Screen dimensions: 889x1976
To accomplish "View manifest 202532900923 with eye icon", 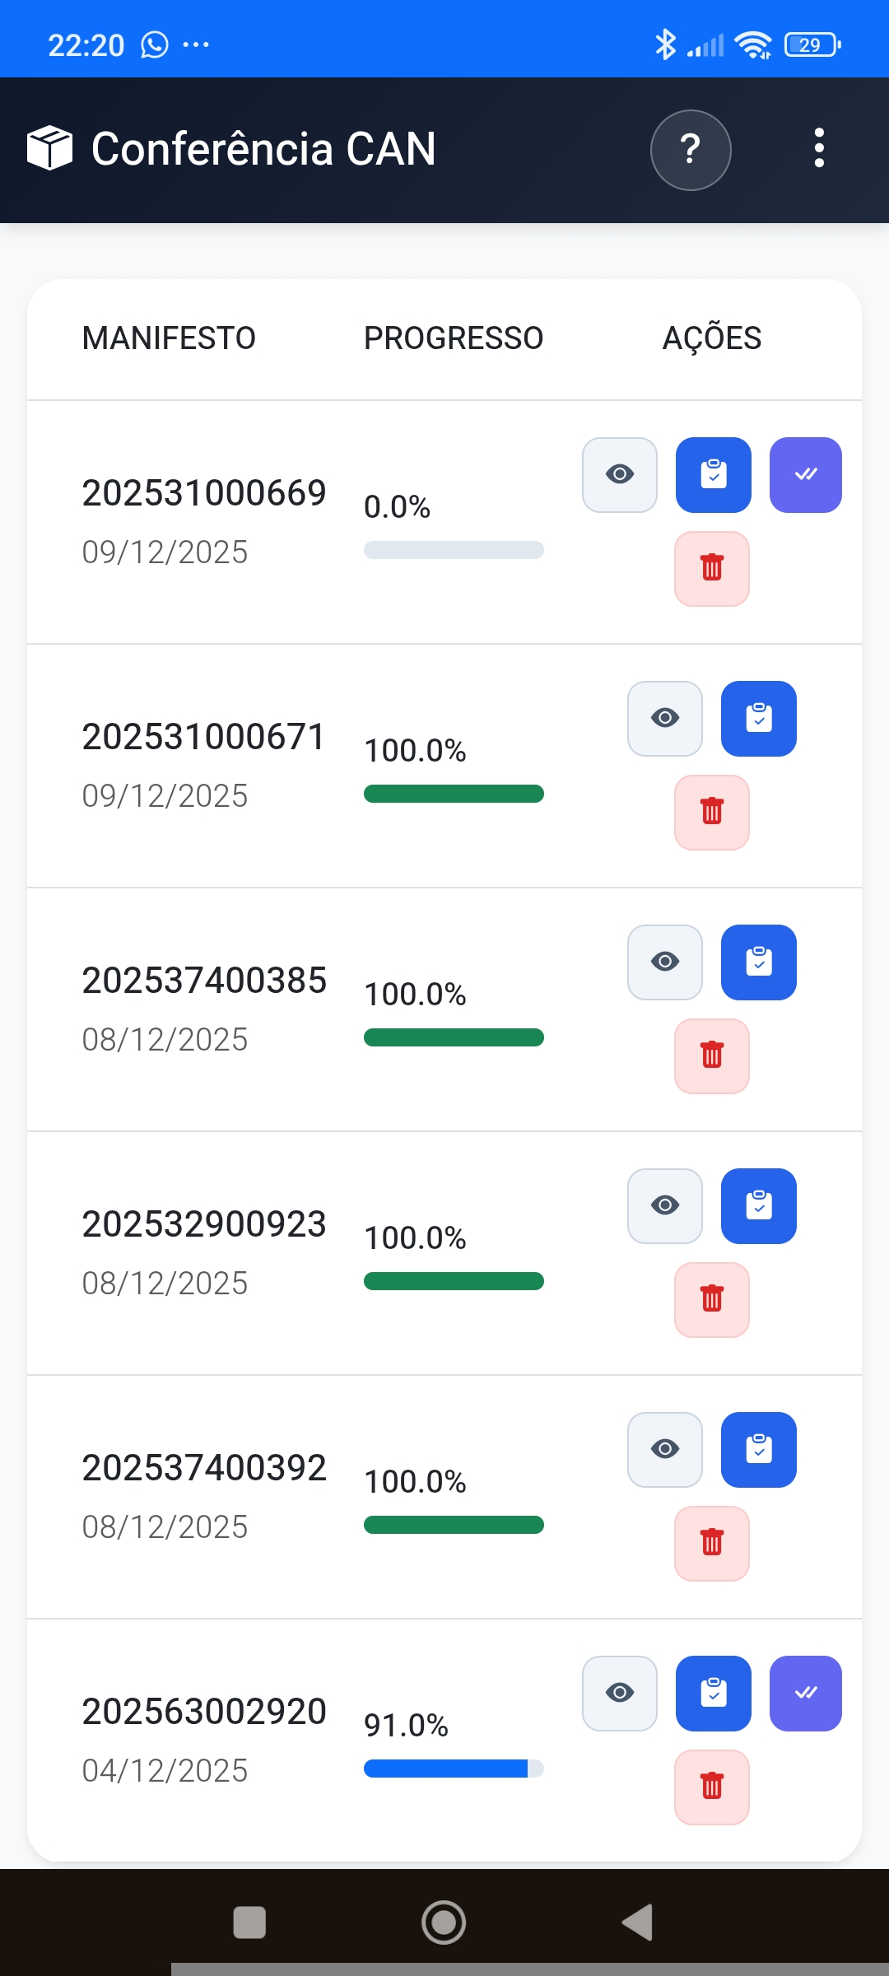I will click(665, 1206).
